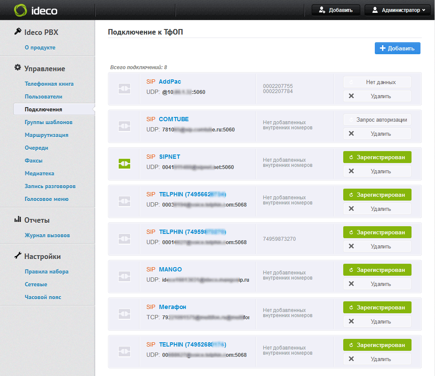
Task: Delete the COMTUBE connection with Удалить
Action: [x=377, y=134]
